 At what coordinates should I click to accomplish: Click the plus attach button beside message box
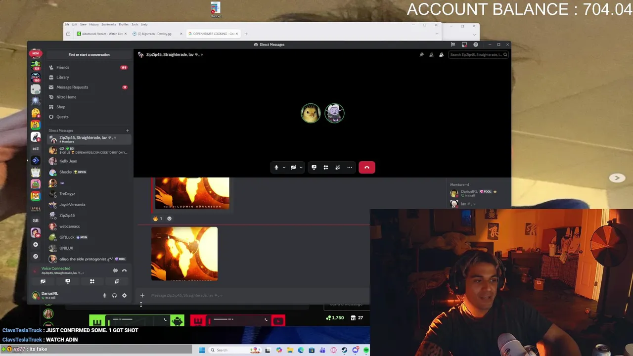coord(142,295)
